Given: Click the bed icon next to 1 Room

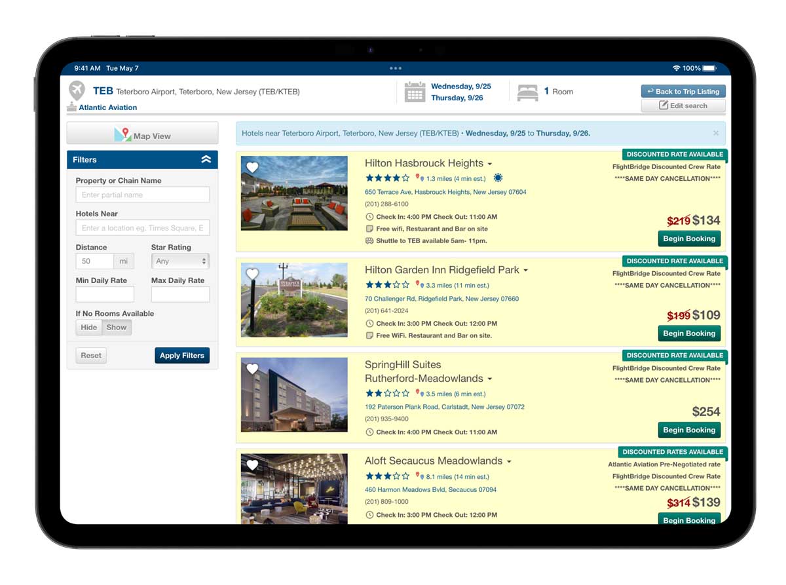Looking at the screenshot, I should click(x=527, y=92).
